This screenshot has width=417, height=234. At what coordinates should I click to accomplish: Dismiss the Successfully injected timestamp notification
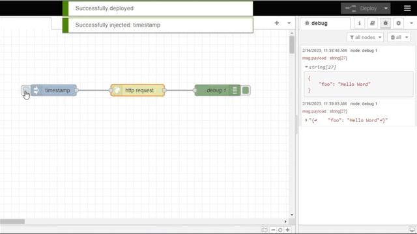click(x=158, y=25)
